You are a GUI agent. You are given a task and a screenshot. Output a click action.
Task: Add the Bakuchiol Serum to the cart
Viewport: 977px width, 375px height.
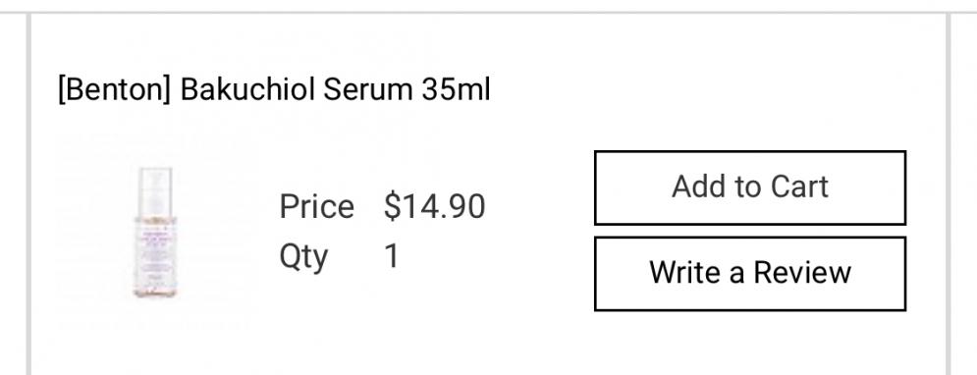tap(750, 187)
